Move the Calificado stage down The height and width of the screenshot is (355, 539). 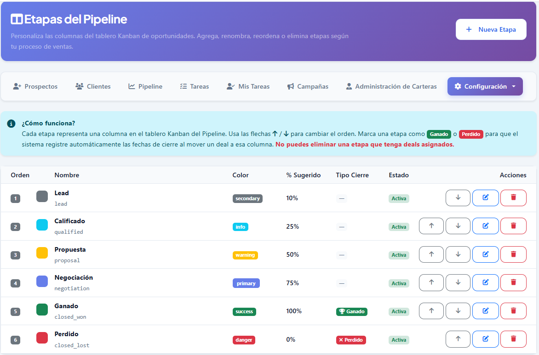point(458,226)
